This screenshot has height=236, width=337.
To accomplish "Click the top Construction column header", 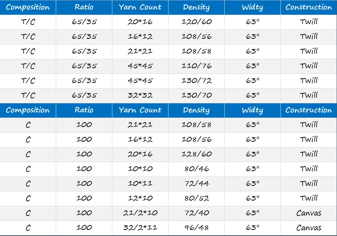I will [309, 8].
